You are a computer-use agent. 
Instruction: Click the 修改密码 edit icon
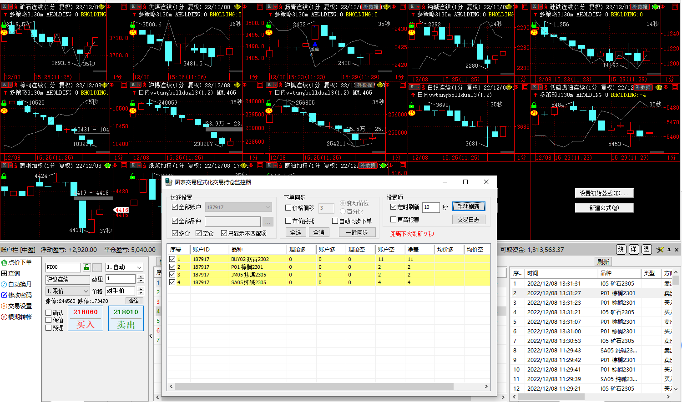point(4,295)
